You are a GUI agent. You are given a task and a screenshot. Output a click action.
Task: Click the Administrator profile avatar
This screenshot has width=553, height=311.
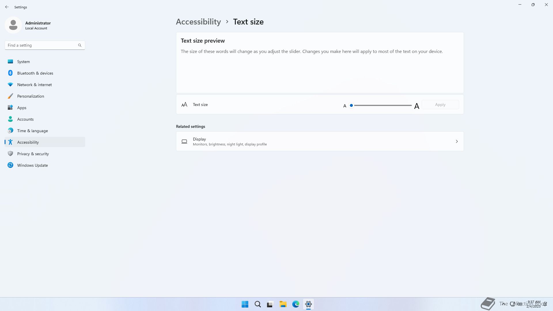(13, 25)
